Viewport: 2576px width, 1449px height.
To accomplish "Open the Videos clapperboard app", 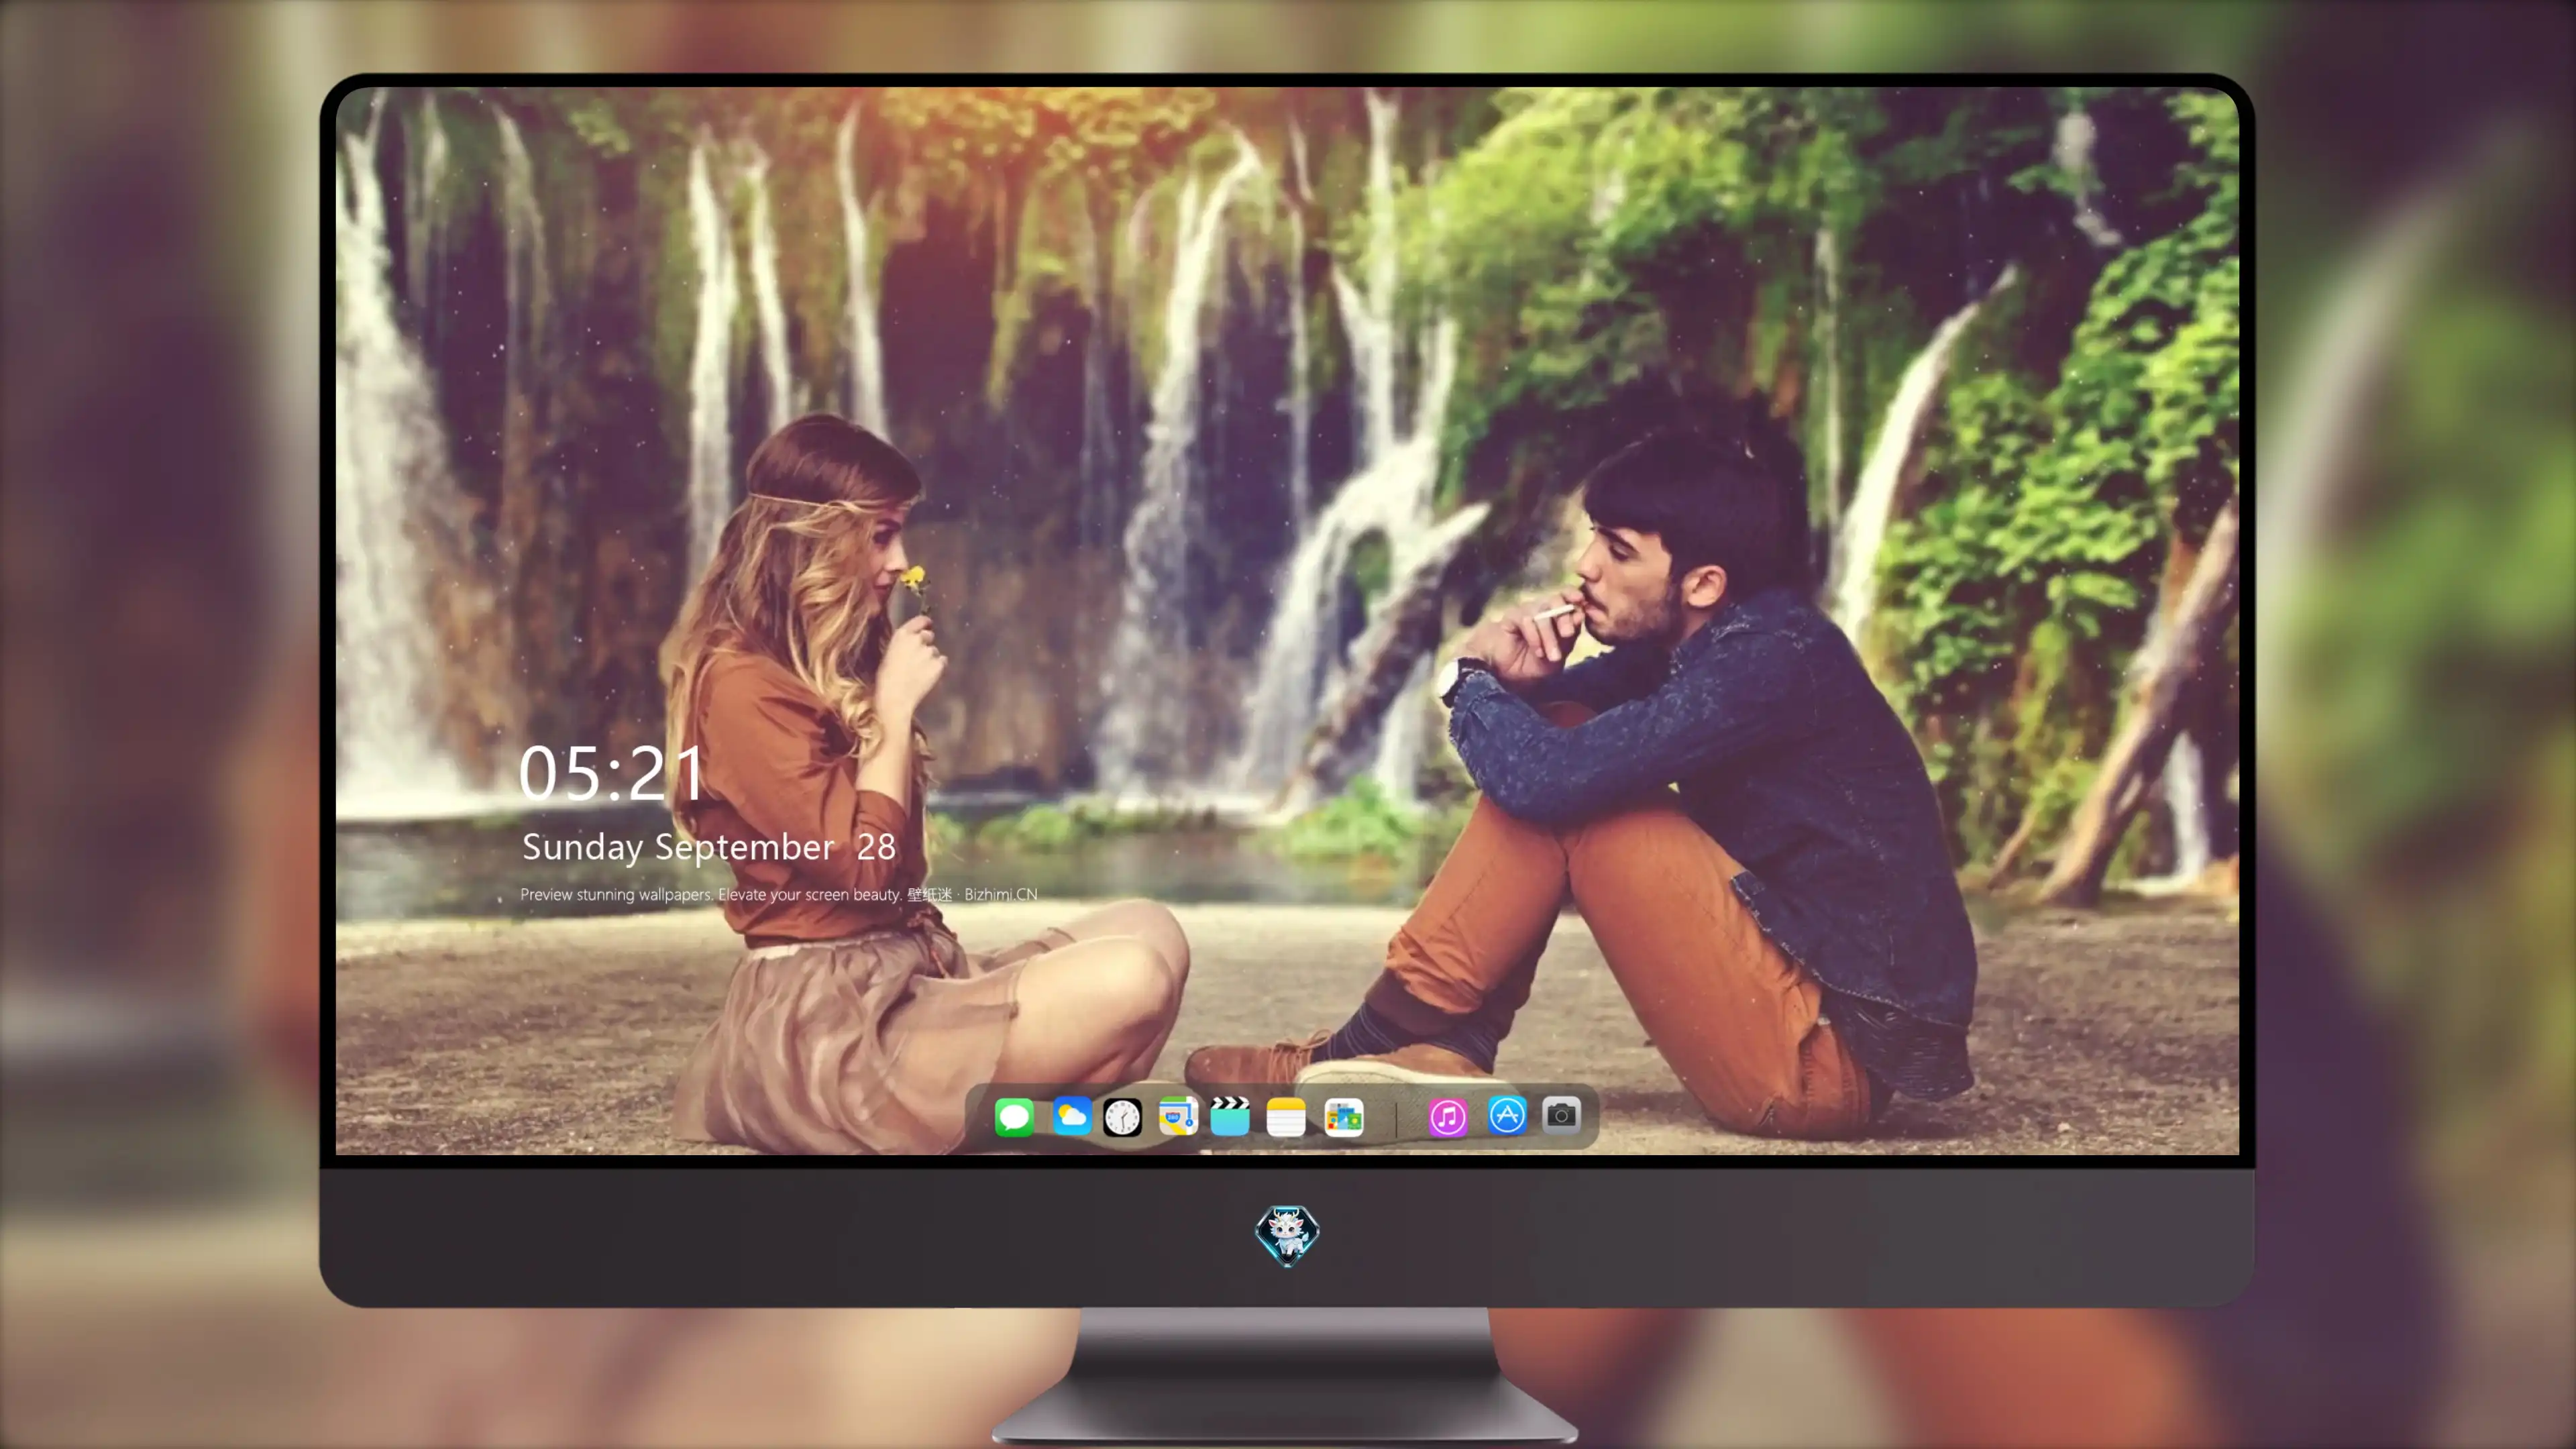I will coord(1230,1116).
